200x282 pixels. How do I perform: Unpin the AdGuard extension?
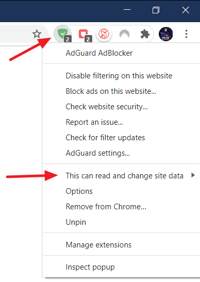76,222
